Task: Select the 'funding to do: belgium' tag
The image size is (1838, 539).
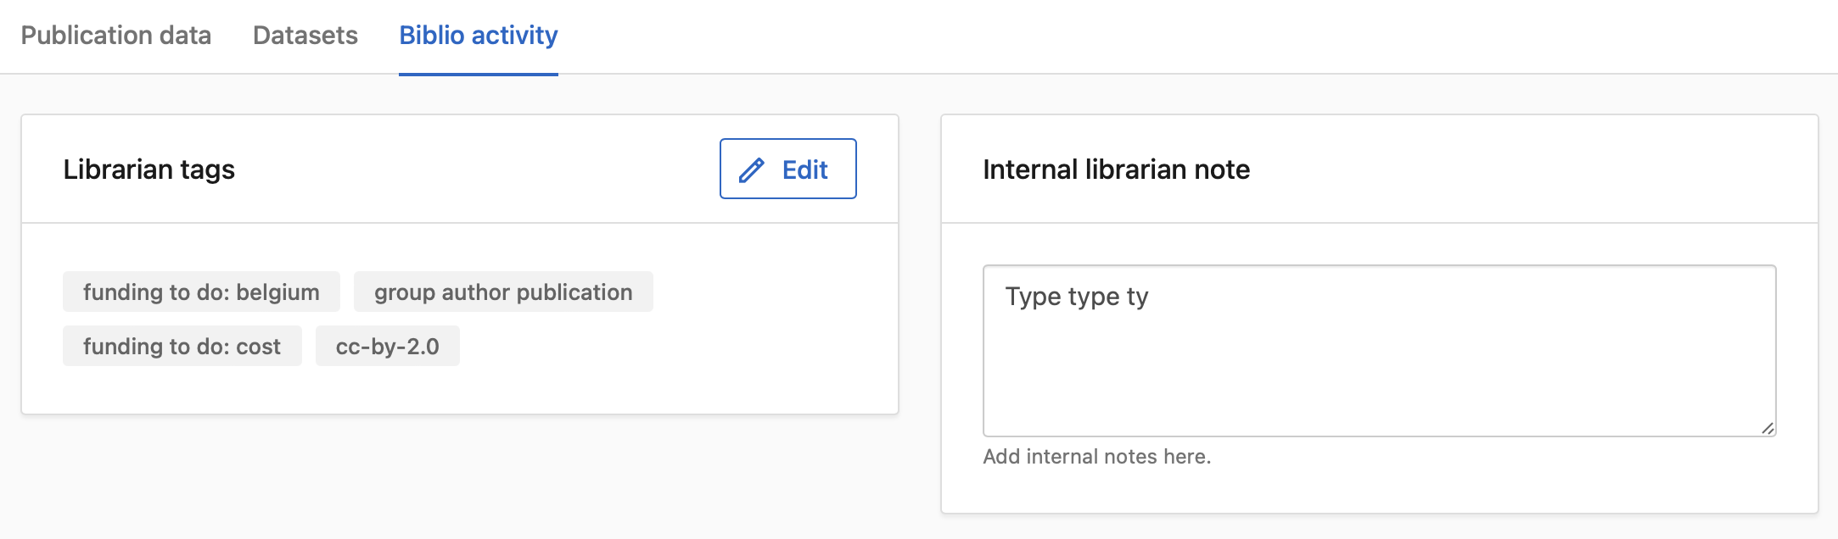Action: (x=200, y=292)
